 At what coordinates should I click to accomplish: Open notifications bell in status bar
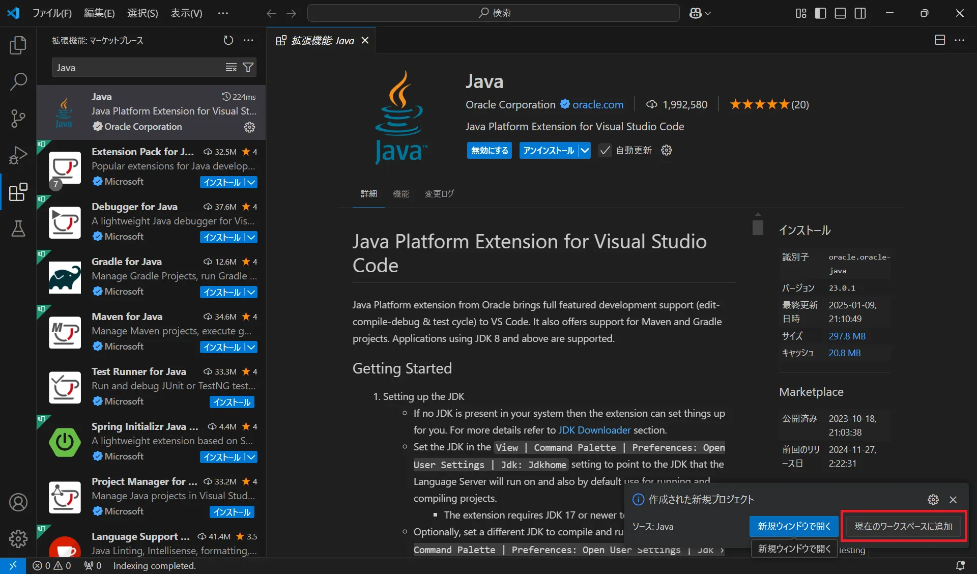tap(960, 565)
